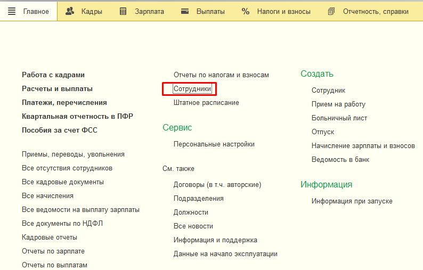Screen dimensions: 423x270
Task: Open the Сотрудники list
Action: (x=192, y=89)
